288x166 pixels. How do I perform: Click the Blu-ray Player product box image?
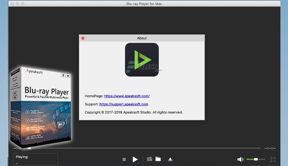pyautogui.click(x=41, y=107)
